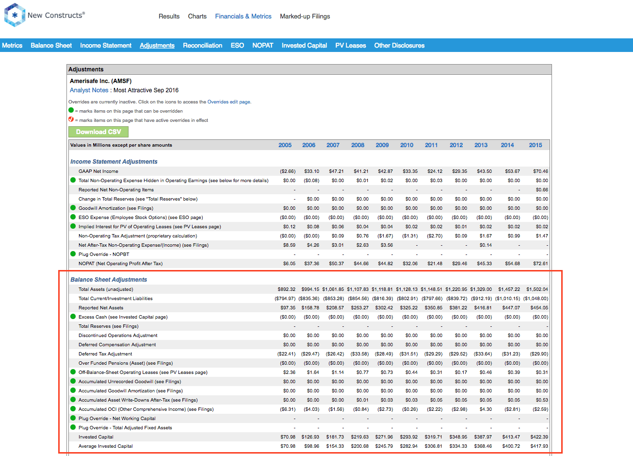Open the NOPAT tab
633x456 pixels.
point(263,45)
